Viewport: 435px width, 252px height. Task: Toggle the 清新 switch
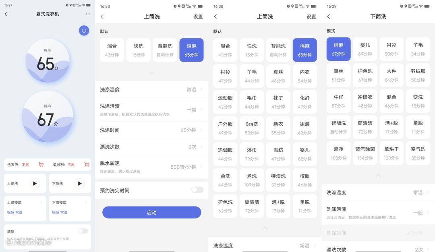click(x=83, y=231)
